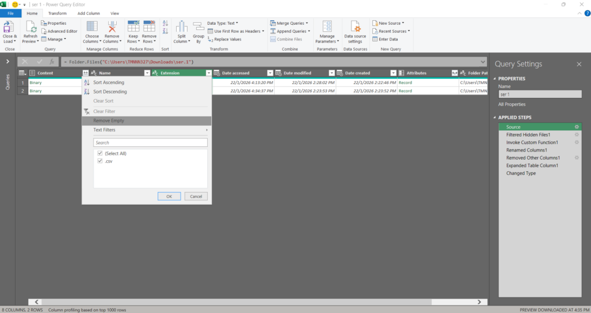The image size is (591, 313).
Task: Uncheck the .csv filter checkbox
Action: [100, 161]
